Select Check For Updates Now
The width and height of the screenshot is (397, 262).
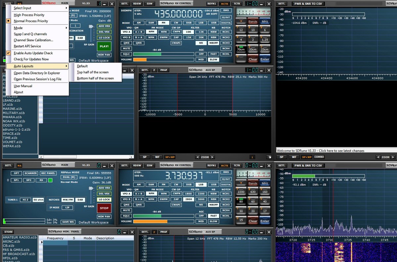31,59
